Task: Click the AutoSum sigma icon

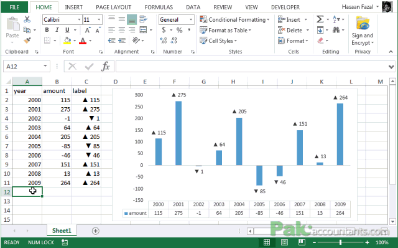Action: tap(320, 19)
